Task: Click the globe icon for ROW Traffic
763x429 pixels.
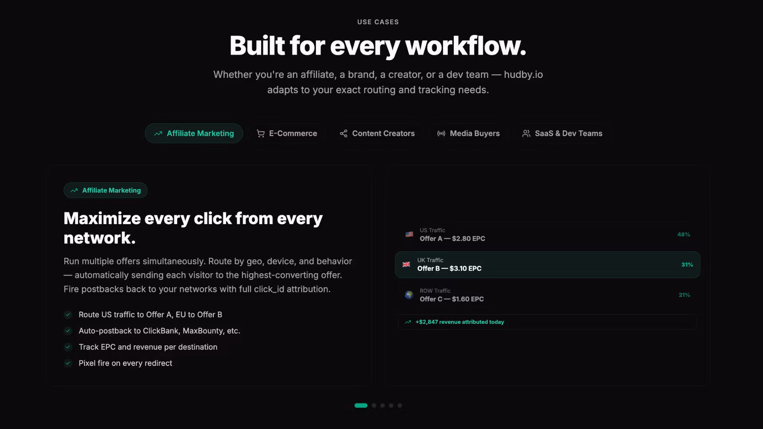Action: point(409,295)
